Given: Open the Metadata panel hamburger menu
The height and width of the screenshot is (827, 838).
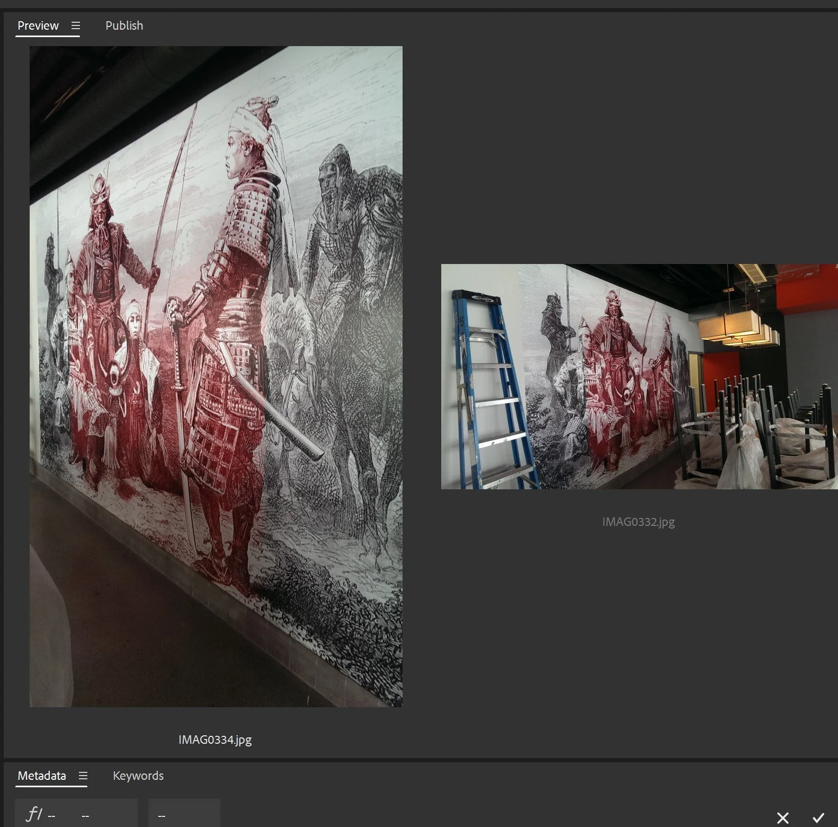Looking at the screenshot, I should pyautogui.click(x=83, y=776).
